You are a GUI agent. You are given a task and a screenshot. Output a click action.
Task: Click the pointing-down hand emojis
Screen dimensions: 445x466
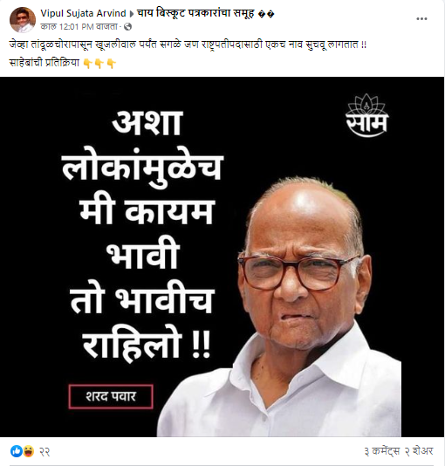point(99,64)
